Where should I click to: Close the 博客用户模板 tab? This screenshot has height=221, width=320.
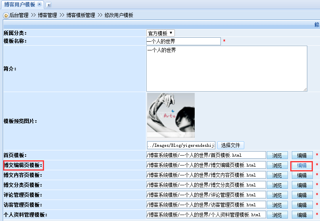coord(39,5)
